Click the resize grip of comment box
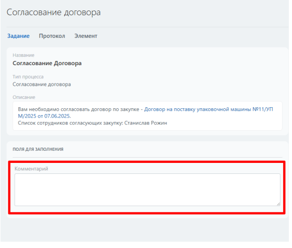This screenshot has width=292, height=248. pos(278,204)
